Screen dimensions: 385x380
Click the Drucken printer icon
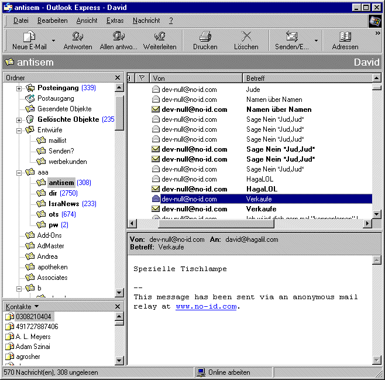[205, 37]
